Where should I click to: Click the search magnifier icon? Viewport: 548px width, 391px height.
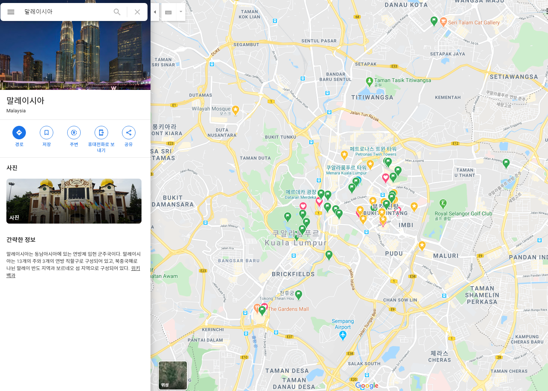coord(117,12)
